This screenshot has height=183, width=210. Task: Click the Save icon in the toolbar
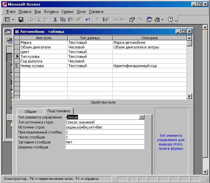21,20
